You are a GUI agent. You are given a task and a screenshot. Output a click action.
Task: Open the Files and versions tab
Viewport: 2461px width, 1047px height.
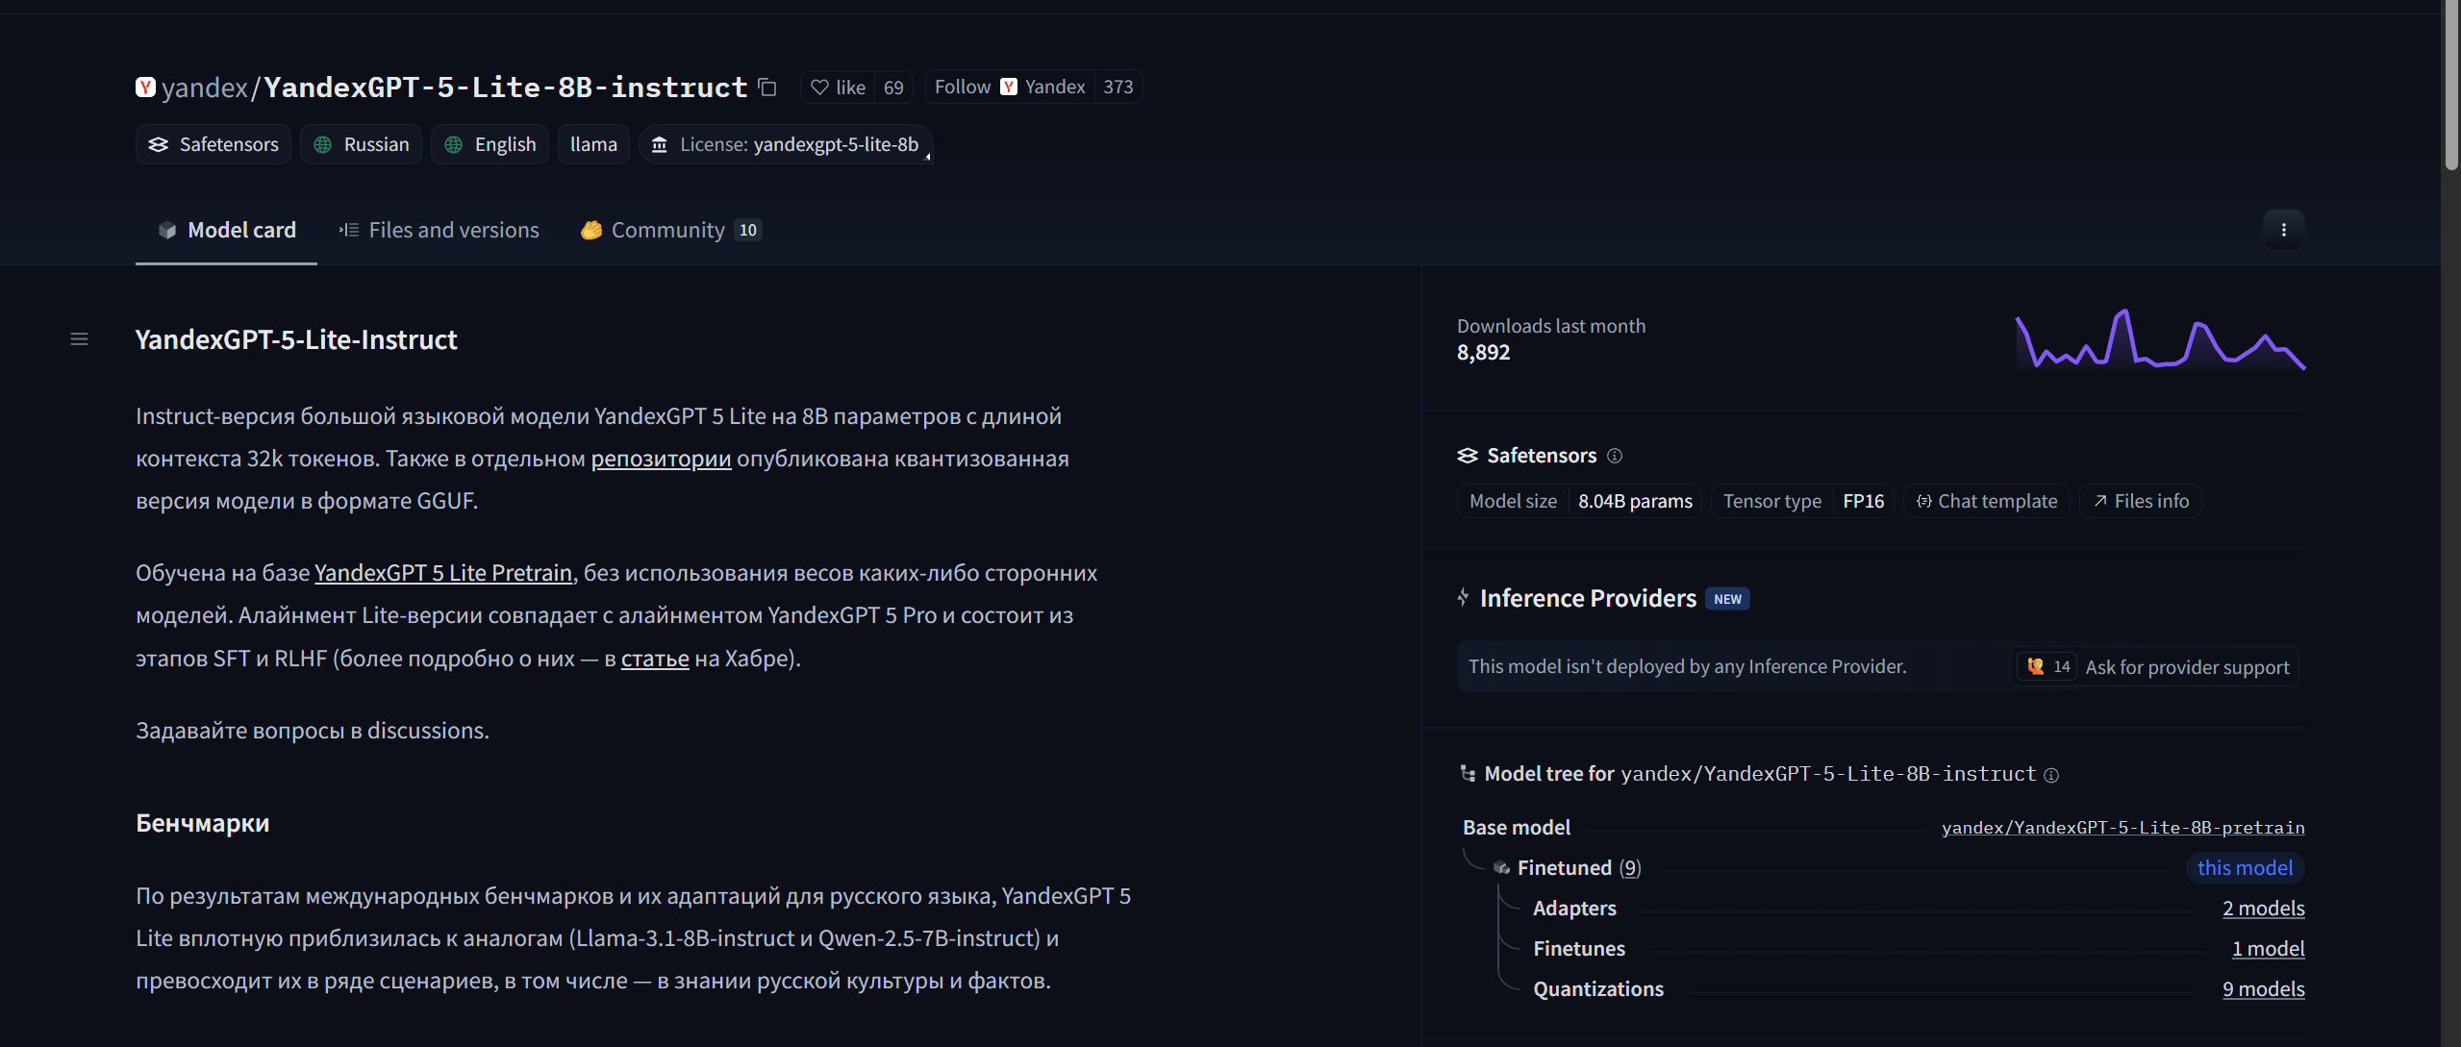[x=439, y=230]
